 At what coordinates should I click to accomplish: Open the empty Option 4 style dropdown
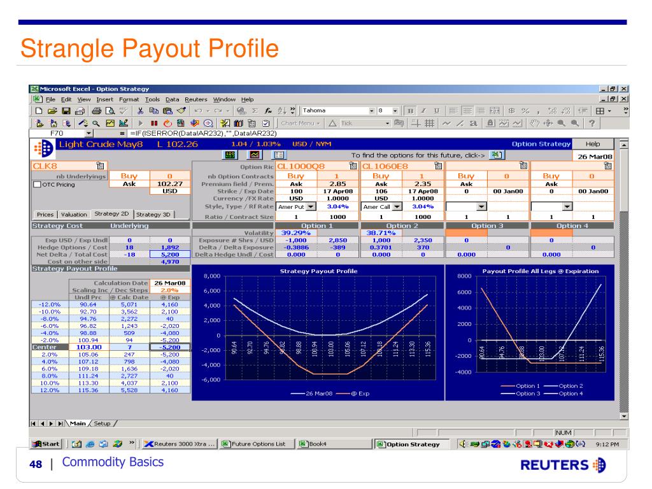[x=567, y=207]
